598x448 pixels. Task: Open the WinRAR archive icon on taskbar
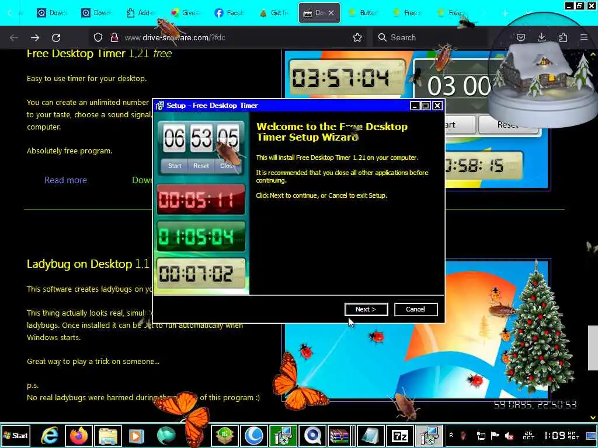(340, 435)
